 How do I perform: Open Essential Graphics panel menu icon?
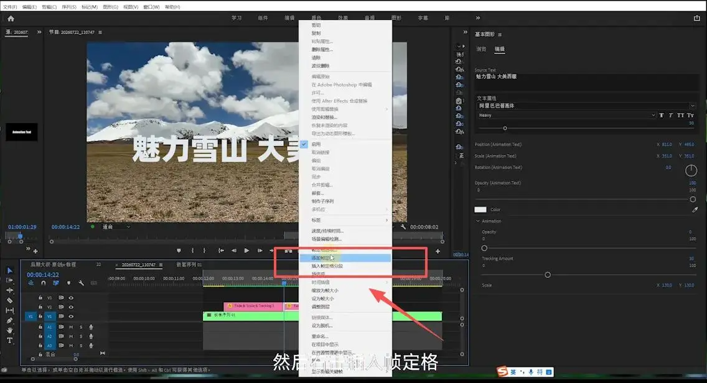500,35
